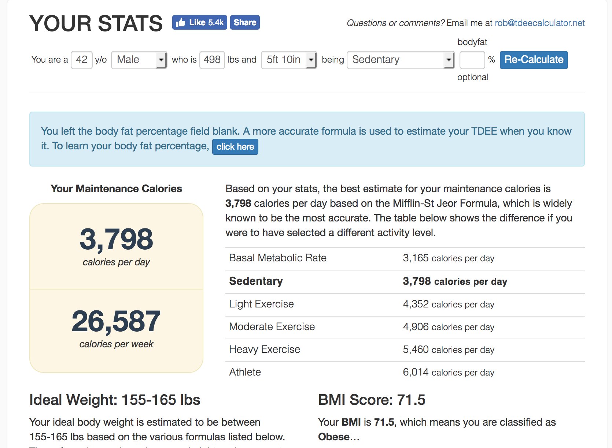Click the thumbs-up icon on Like button

coord(180,23)
